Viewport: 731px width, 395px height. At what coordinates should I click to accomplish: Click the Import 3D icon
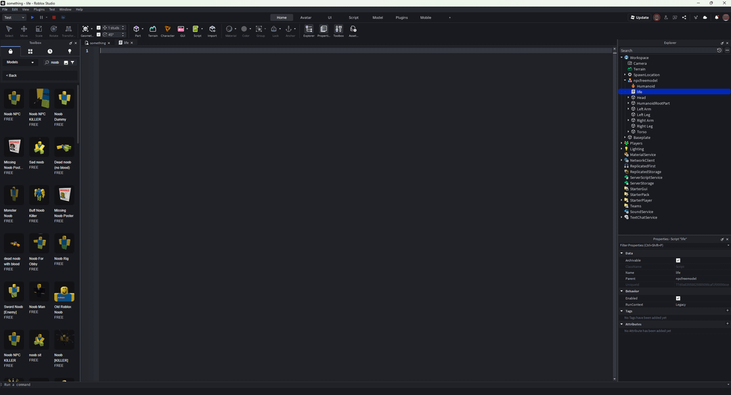(x=212, y=30)
